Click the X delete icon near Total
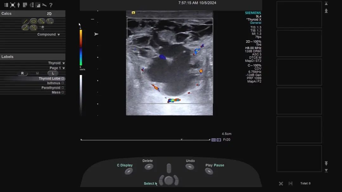The width and height of the screenshot is (342, 192). [281, 183]
